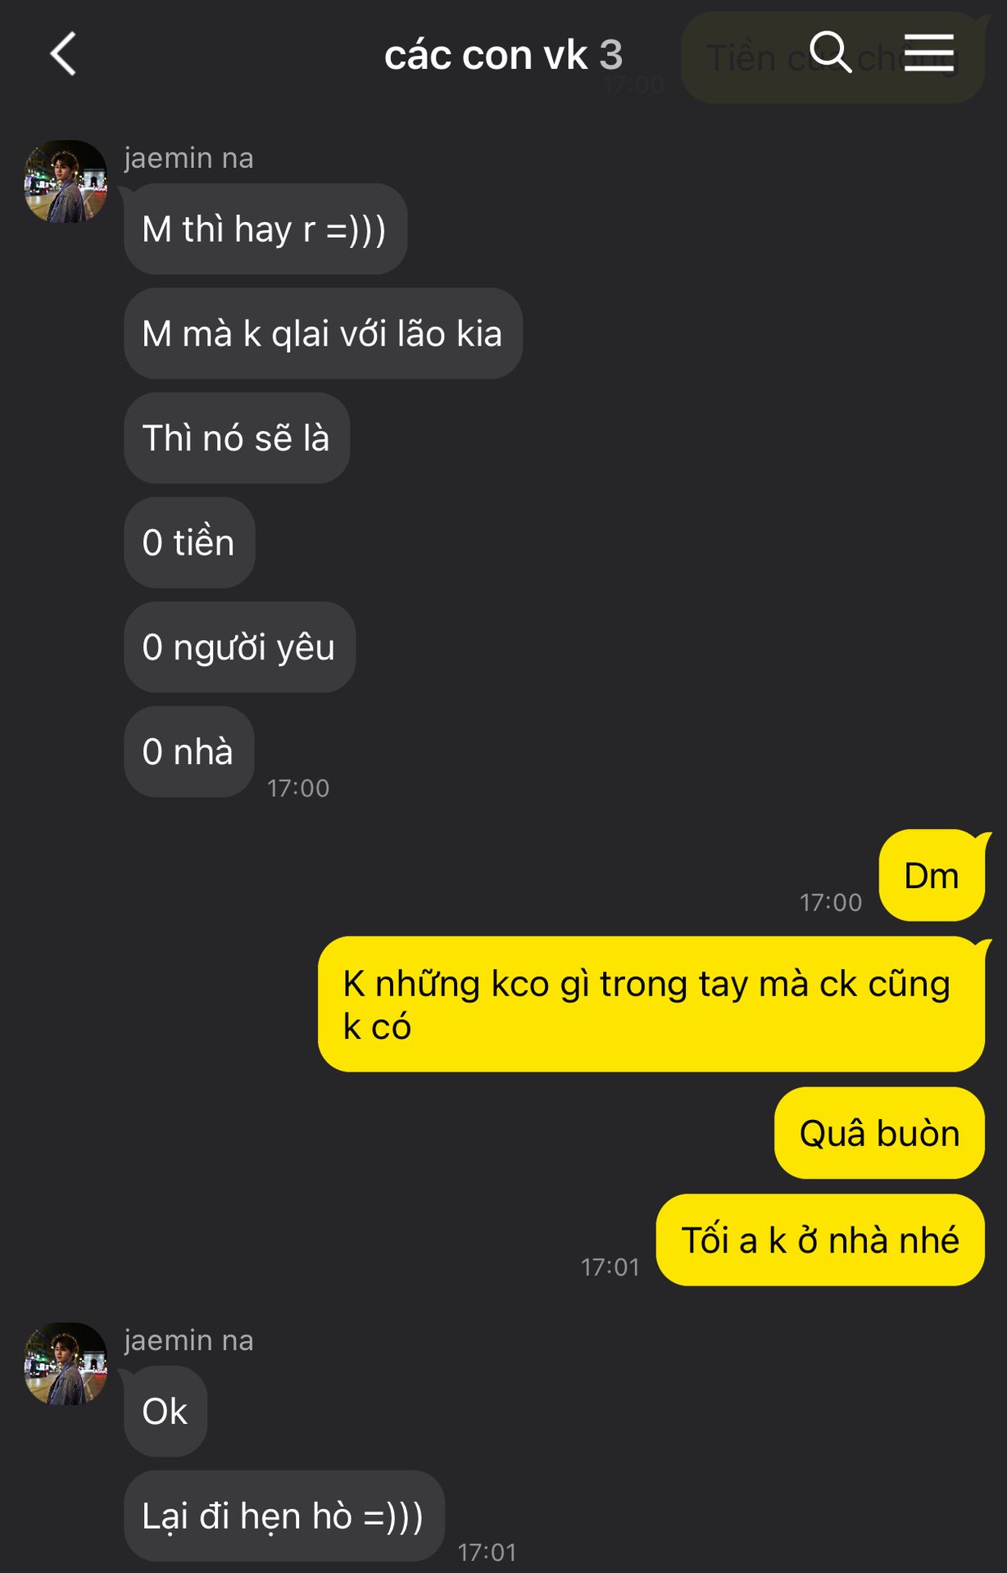This screenshot has height=1573, width=1007.
Task: Tap jaemin na's top profile picture
Action: (66, 181)
